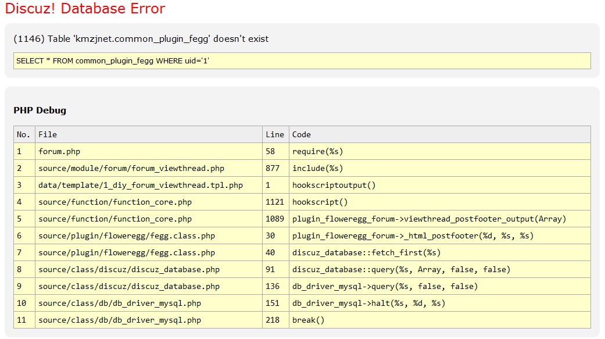Select the db_driver_mysql.php cell in row 10

[149, 304]
